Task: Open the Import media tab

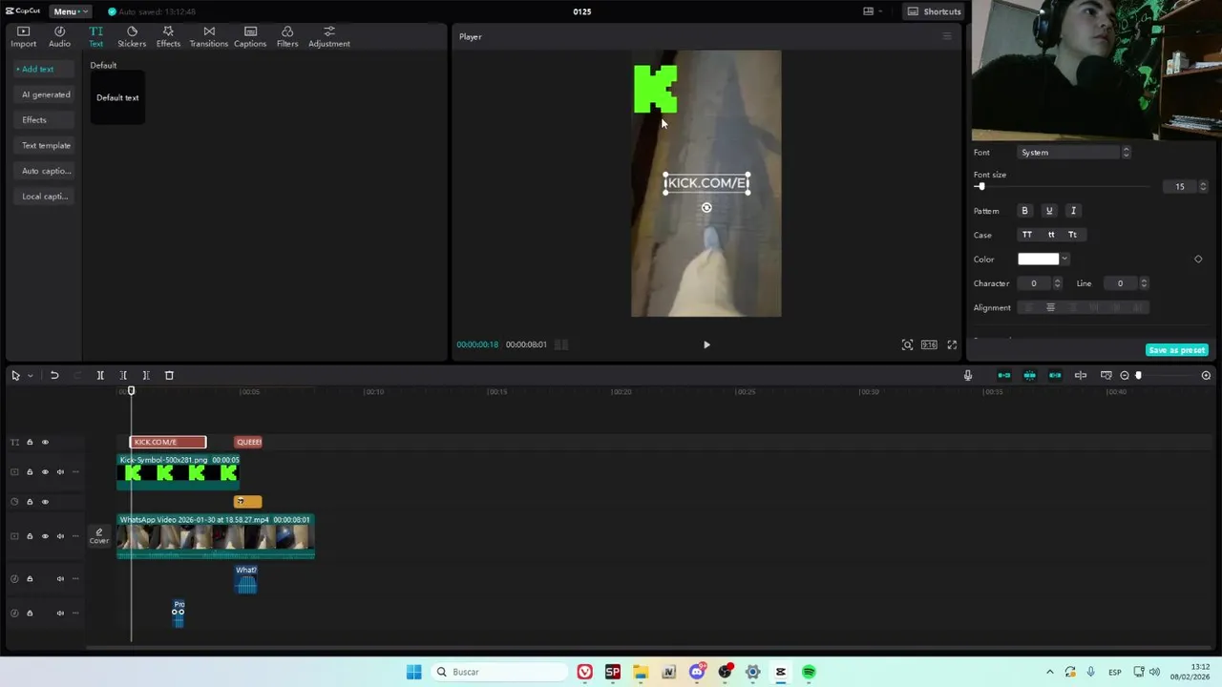Action: point(23,37)
